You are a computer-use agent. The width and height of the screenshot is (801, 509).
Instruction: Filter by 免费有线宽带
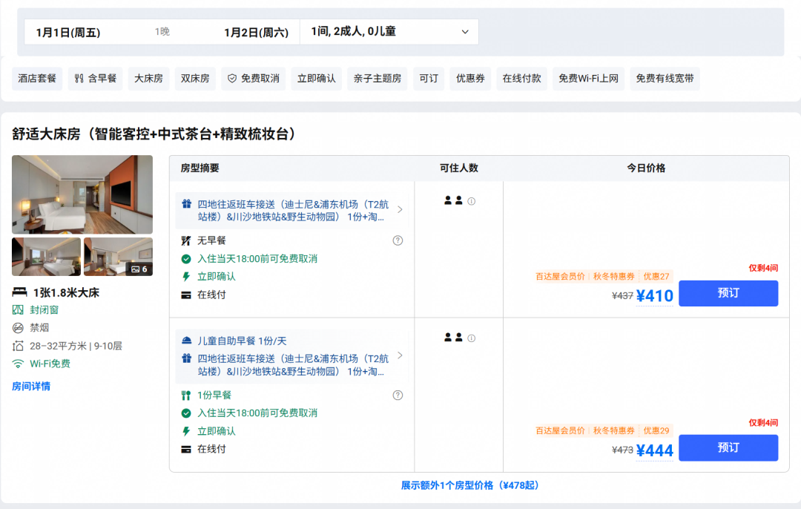pyautogui.click(x=665, y=79)
